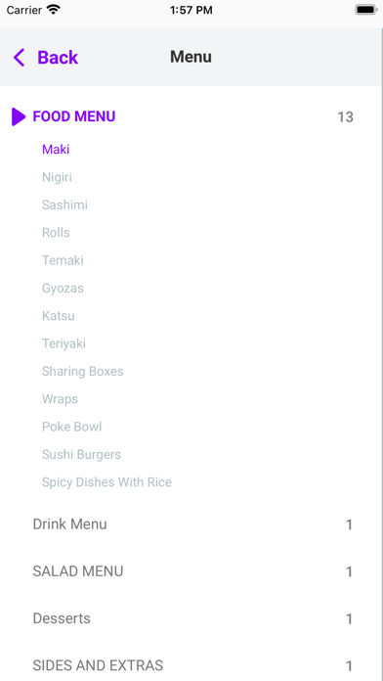The image size is (383, 681).
Task: Expand the Desserts section
Action: tap(191, 618)
